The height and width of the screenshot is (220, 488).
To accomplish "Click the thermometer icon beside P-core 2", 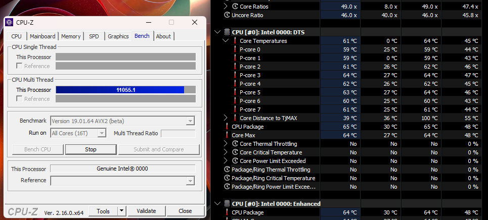I will [235, 67].
